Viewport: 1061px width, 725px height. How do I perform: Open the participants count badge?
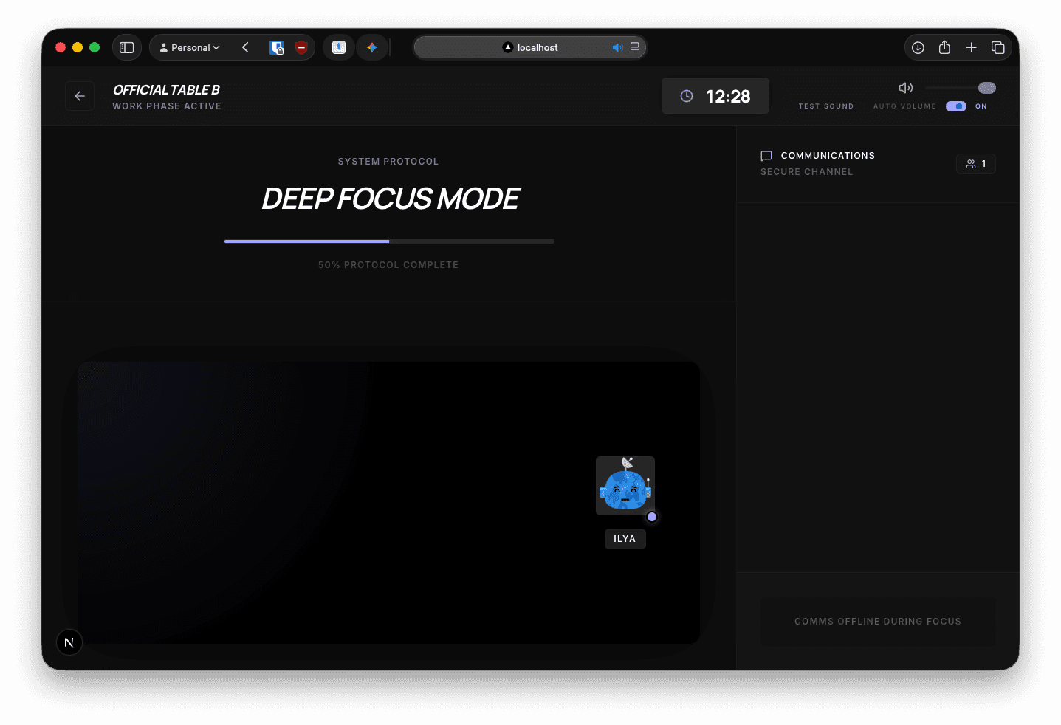tap(975, 164)
